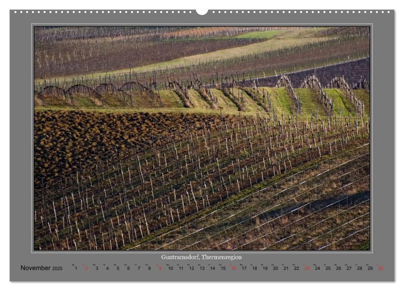
Task: Select day 29 in the calendar strip
Action: (x=370, y=269)
